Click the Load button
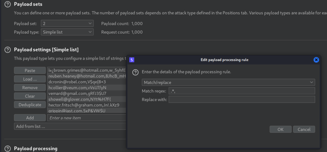This screenshot has height=152, width=327. pos(30,79)
